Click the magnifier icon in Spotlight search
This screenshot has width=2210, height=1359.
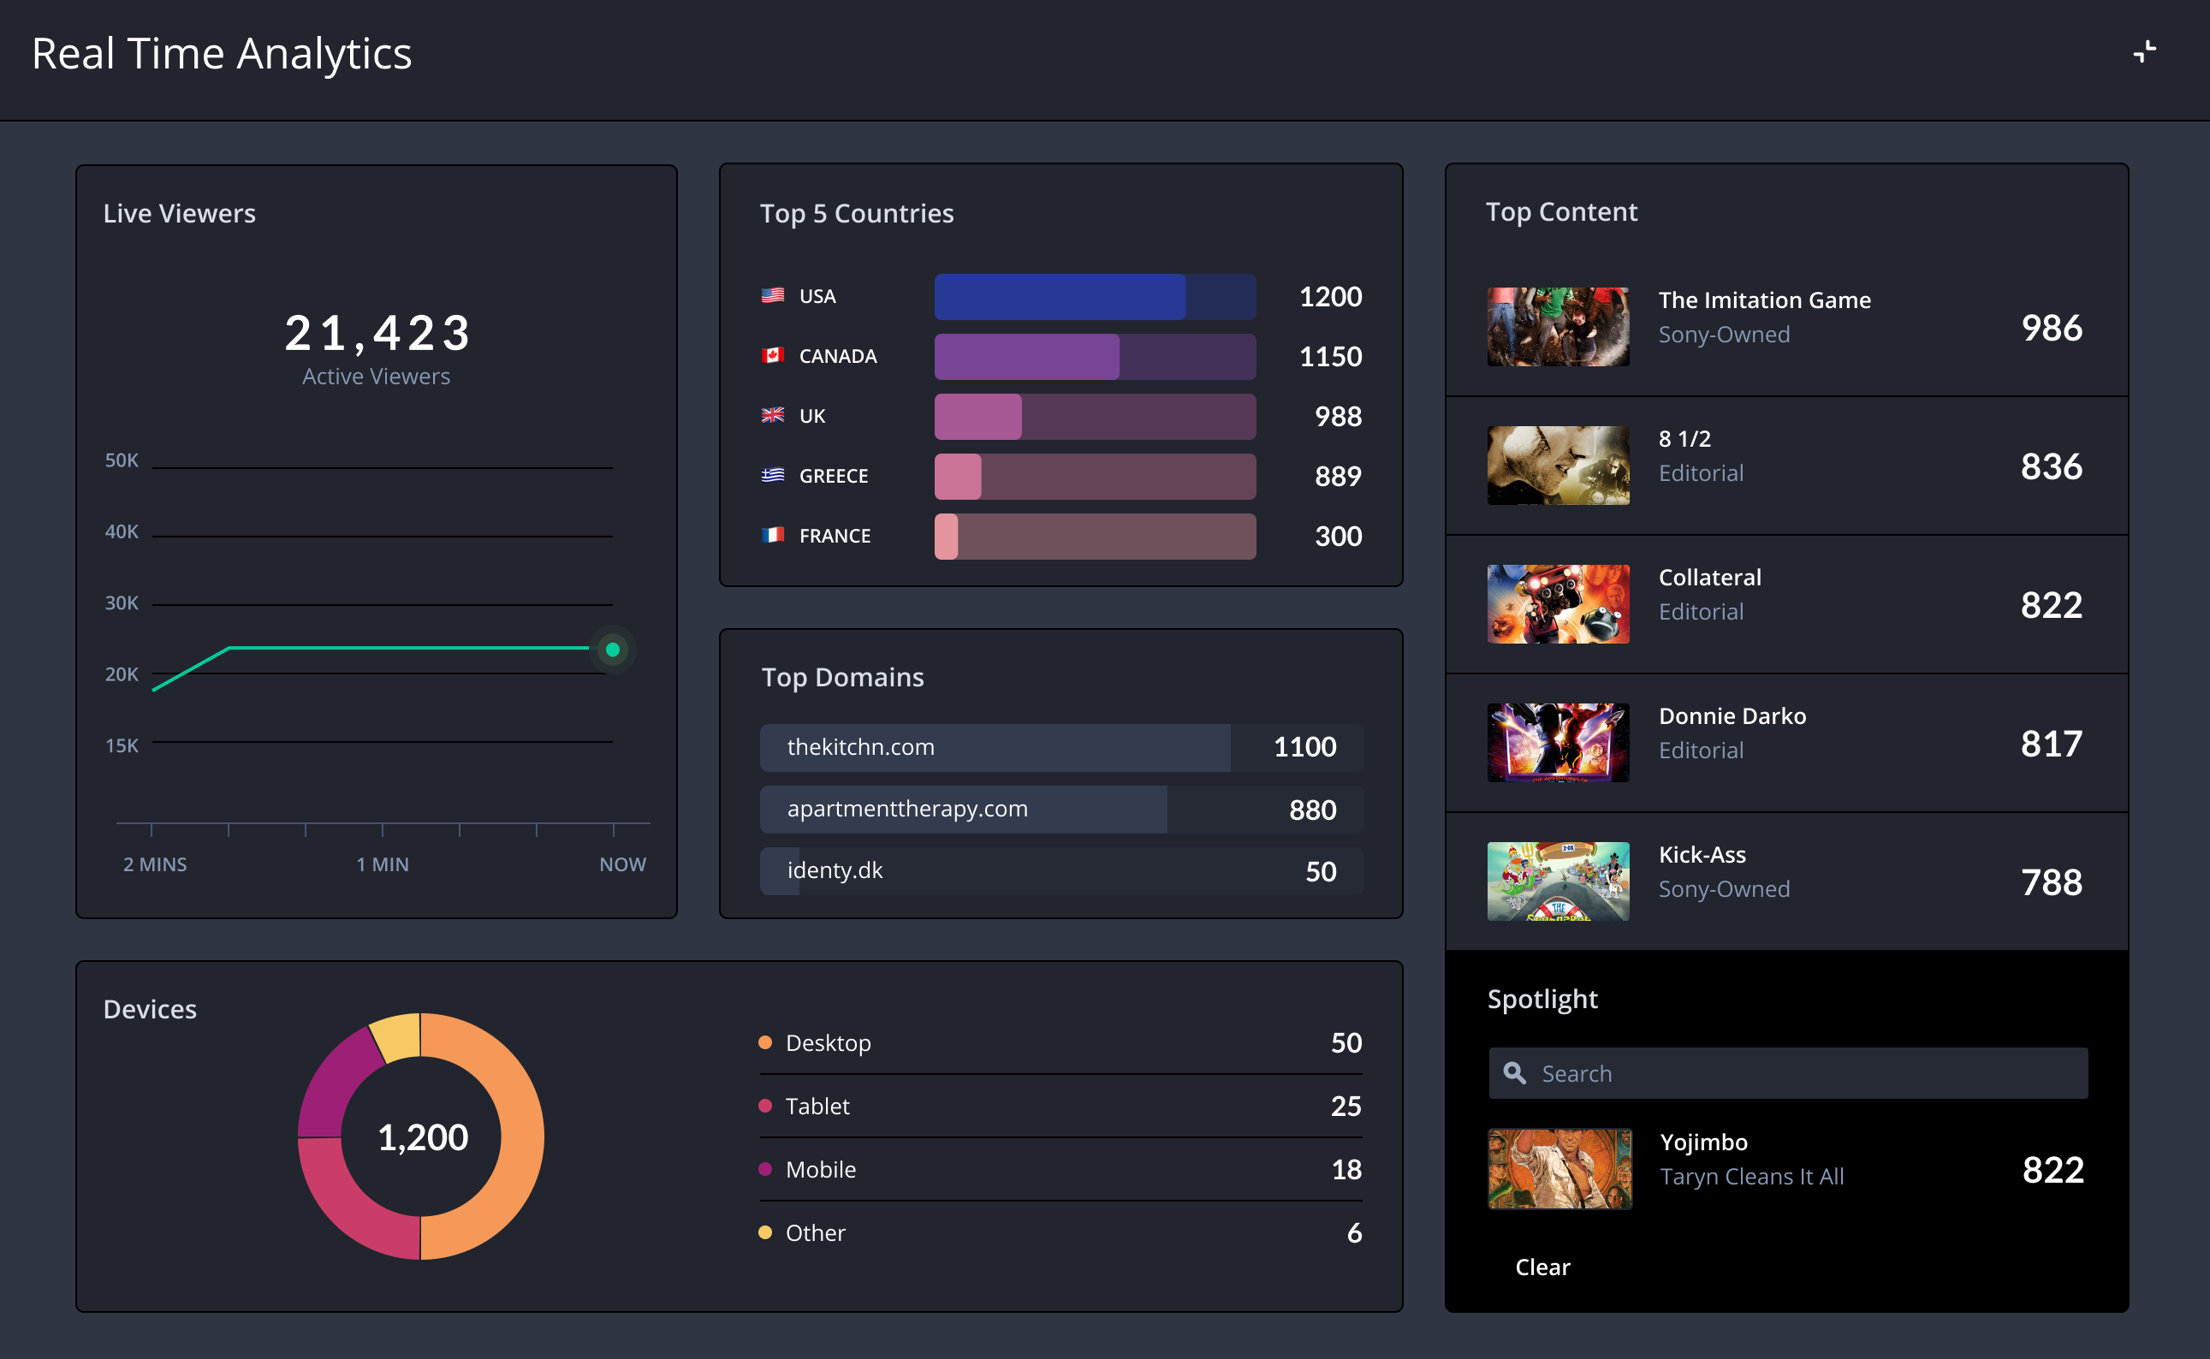tap(1514, 1072)
